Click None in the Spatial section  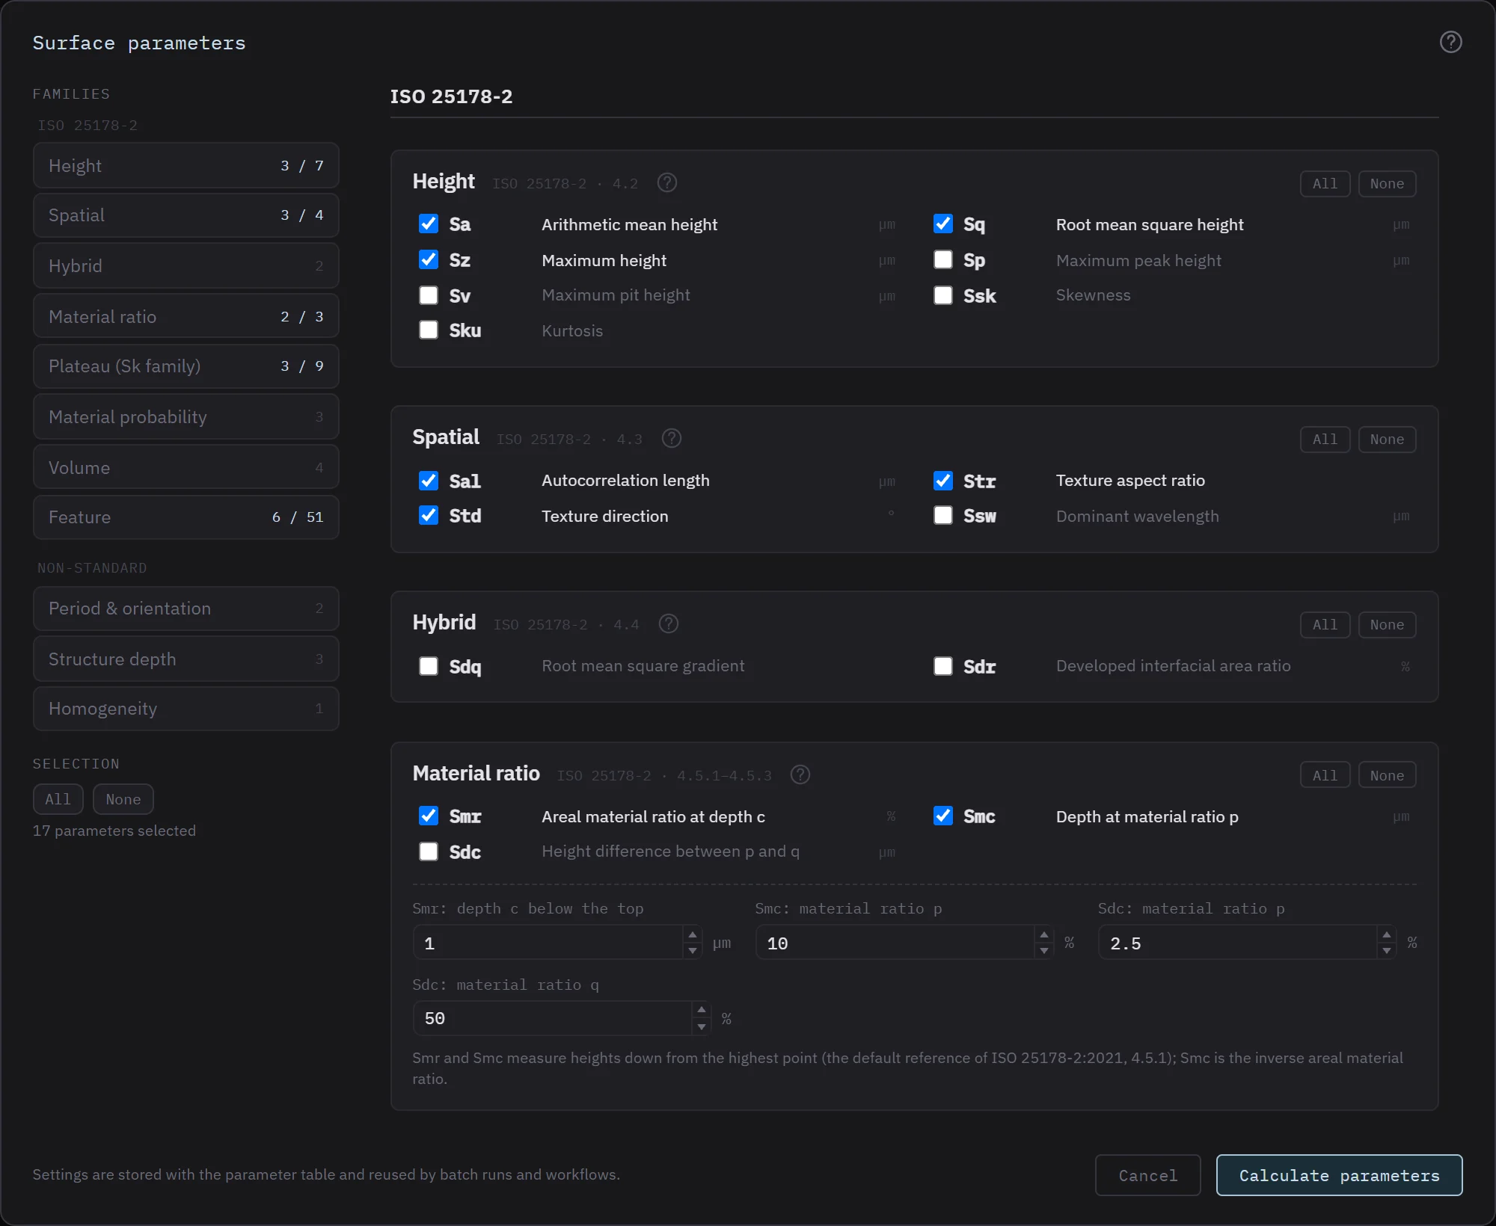coord(1387,440)
